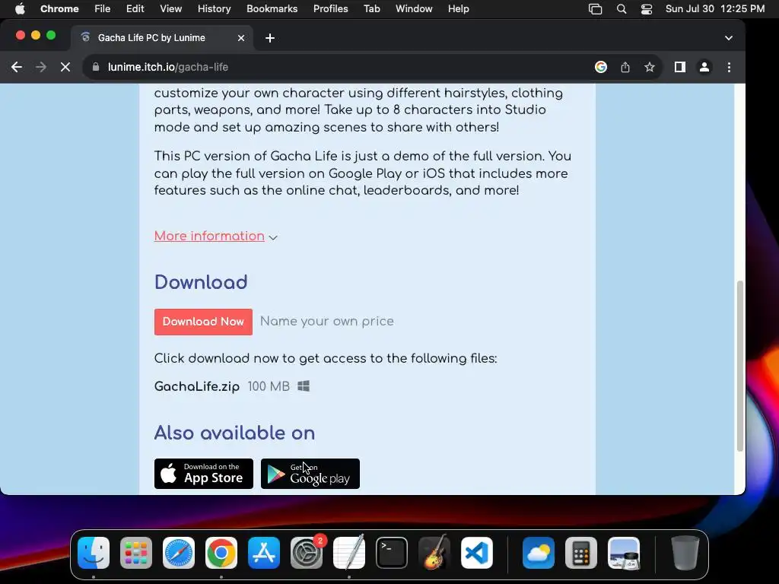Open Finder from the dock

pos(94,553)
